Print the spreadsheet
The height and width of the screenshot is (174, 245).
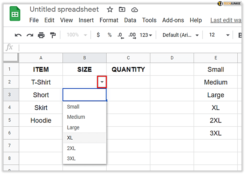tap(41, 35)
